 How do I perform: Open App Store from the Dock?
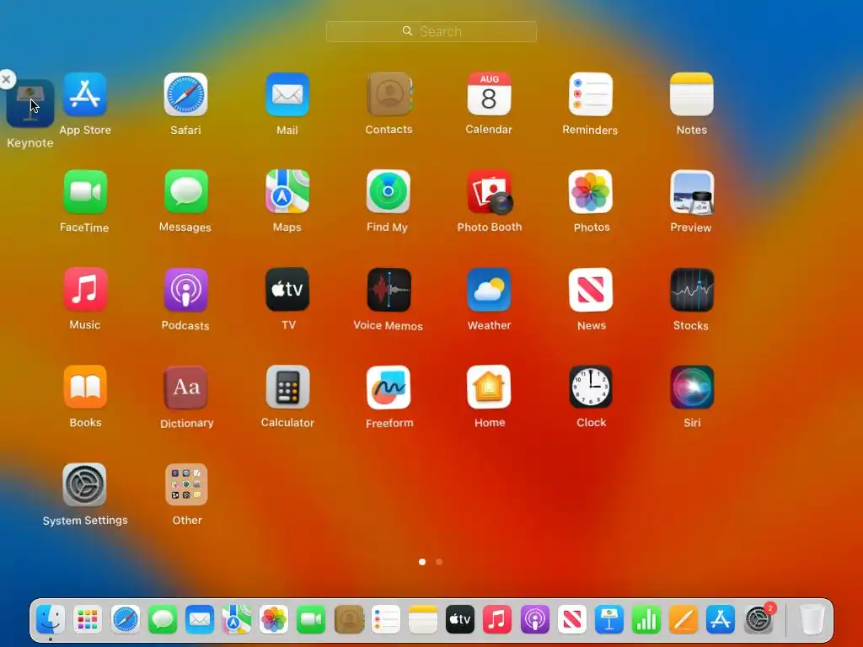[x=721, y=619]
